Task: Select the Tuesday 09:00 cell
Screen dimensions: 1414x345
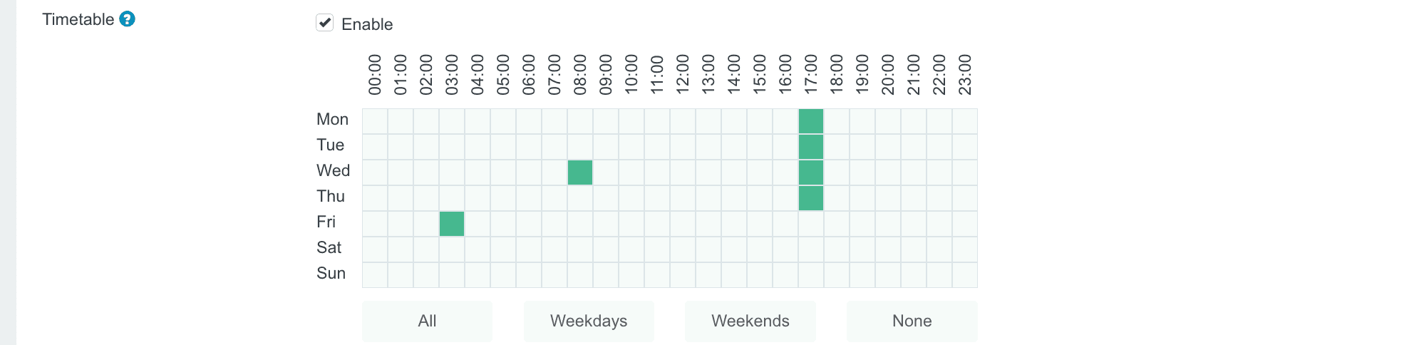Action: pos(606,147)
